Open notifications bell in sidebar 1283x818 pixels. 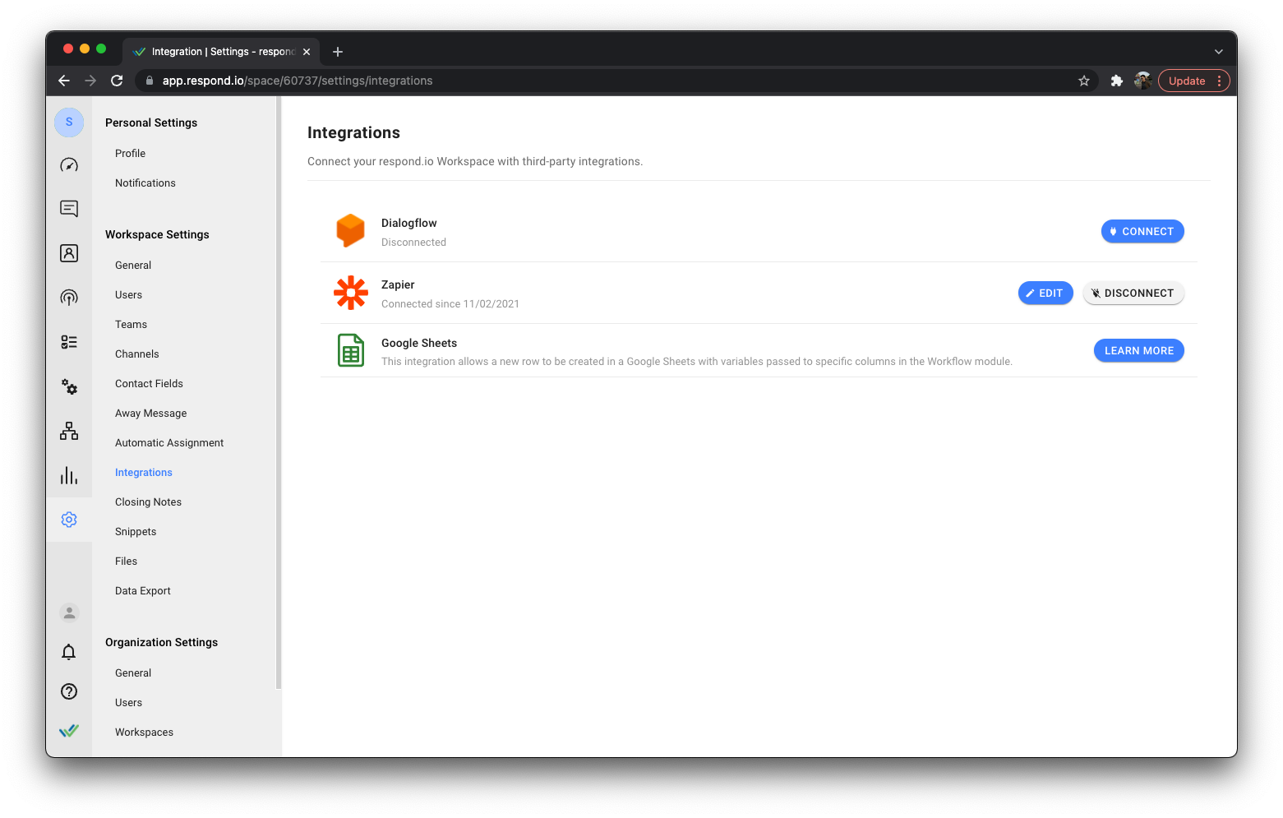69,652
